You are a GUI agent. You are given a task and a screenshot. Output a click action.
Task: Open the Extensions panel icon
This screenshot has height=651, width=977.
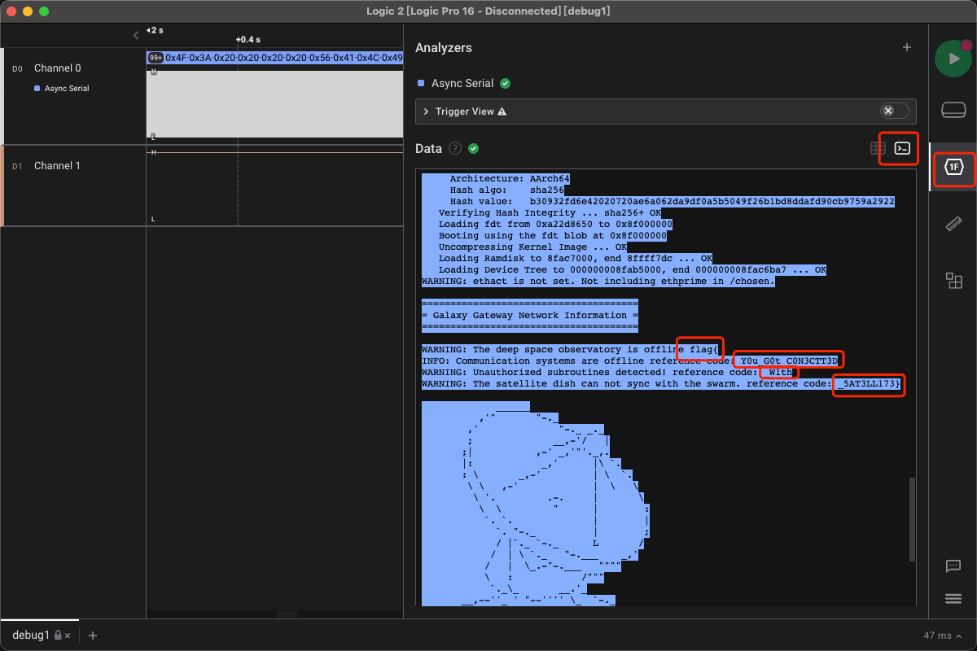pyautogui.click(x=953, y=281)
